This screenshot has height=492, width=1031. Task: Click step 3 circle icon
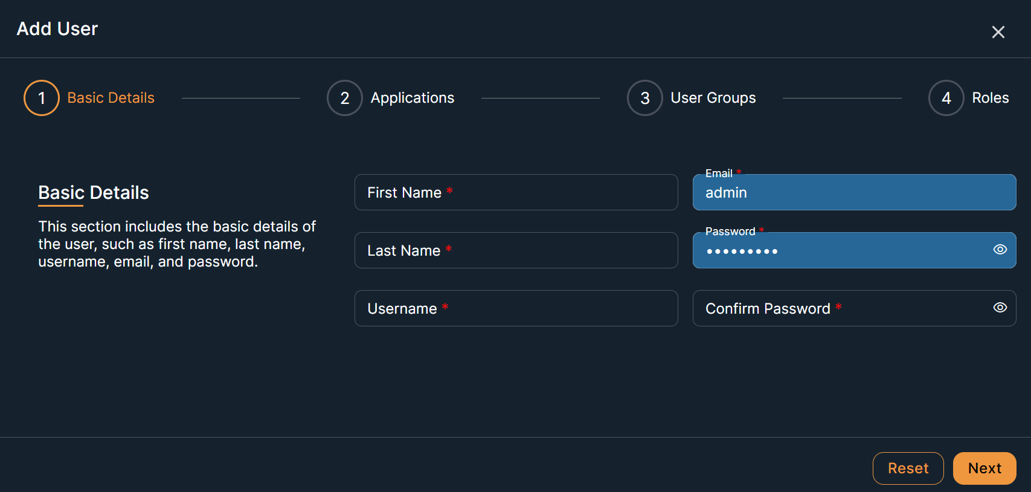(x=644, y=98)
